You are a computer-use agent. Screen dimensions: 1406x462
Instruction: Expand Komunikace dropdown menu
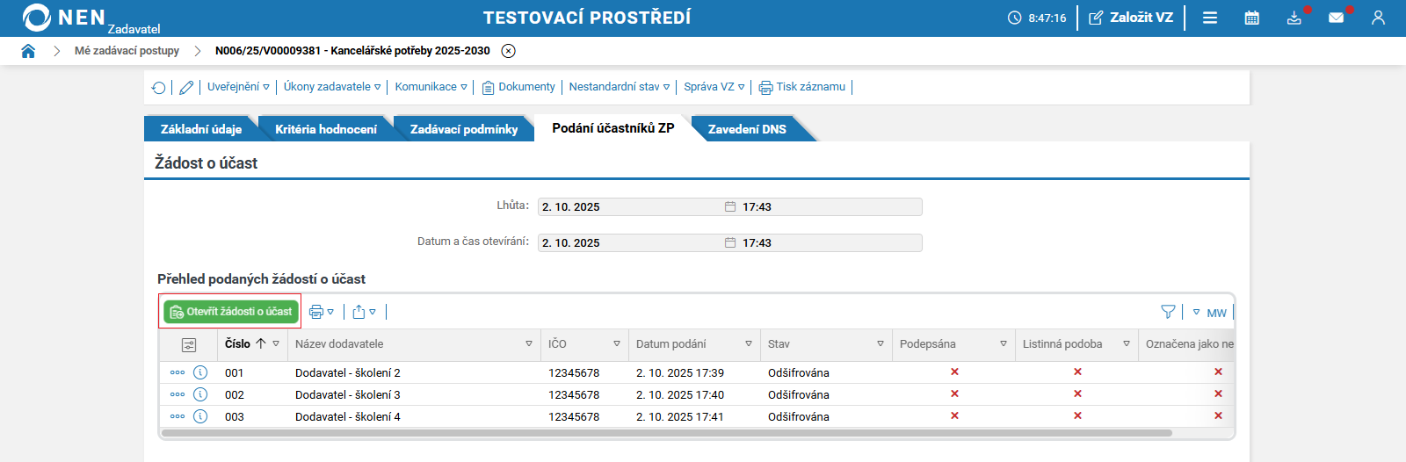pyautogui.click(x=431, y=87)
